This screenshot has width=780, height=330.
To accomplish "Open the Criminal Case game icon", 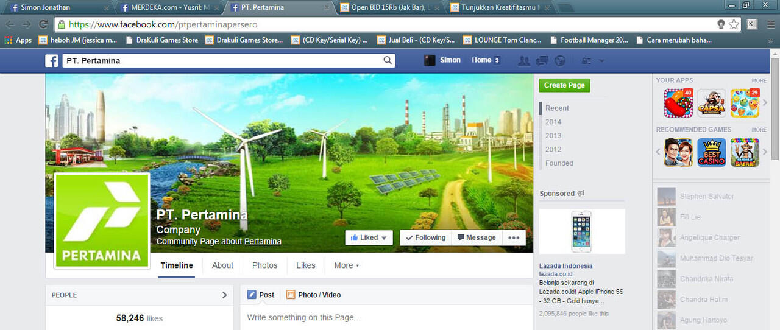I will 678,152.
